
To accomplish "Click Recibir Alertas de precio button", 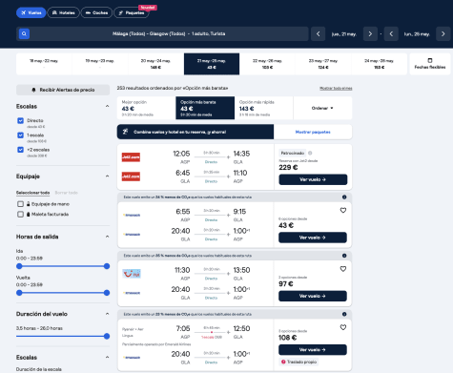I will coord(63,90).
